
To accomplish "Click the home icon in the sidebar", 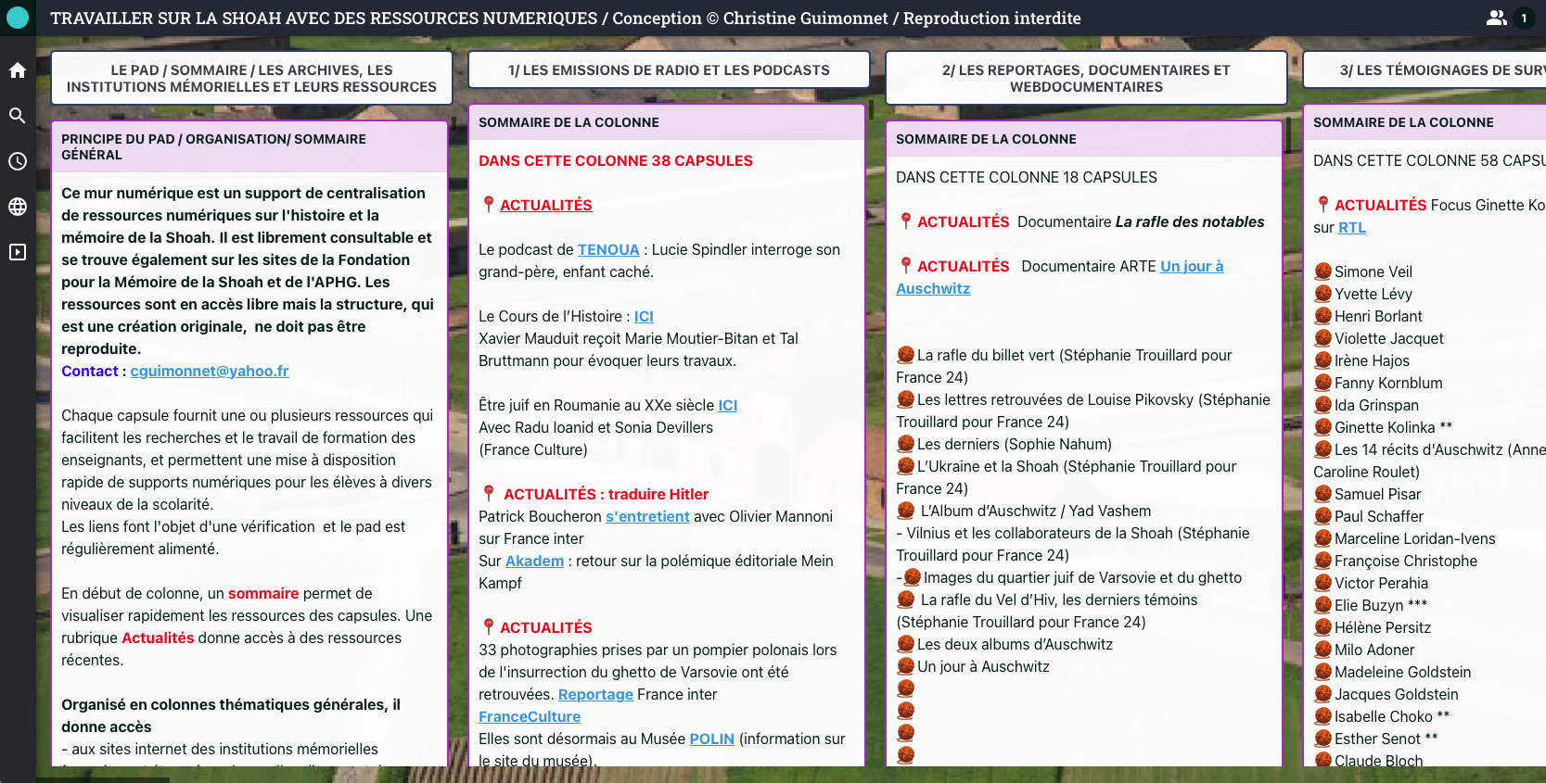I will coord(18,70).
